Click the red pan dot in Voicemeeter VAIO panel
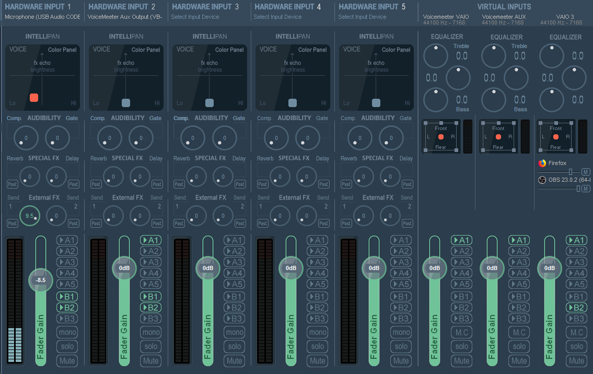This screenshot has height=374, width=593. click(440, 137)
